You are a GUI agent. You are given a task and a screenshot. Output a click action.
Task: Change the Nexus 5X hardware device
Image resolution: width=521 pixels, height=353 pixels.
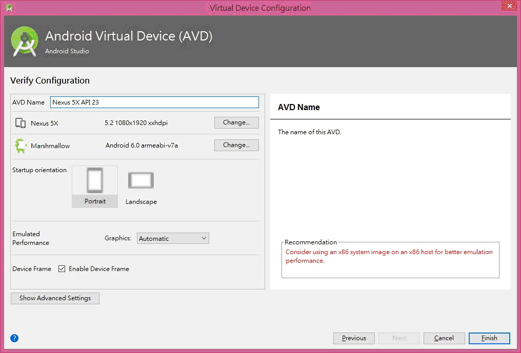tap(236, 122)
